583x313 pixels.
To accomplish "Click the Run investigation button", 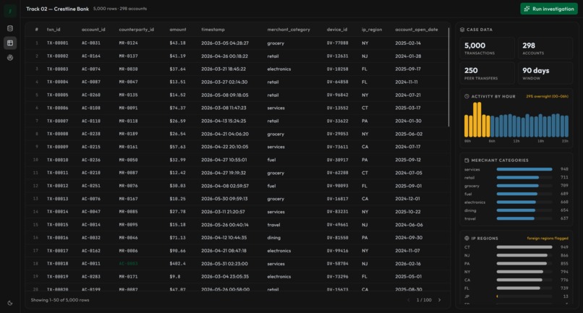I will (x=549, y=9).
